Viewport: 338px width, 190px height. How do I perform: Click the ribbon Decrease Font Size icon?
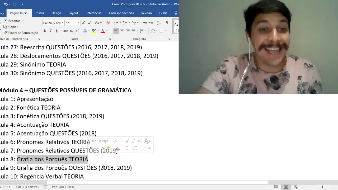[x=90, y=23]
